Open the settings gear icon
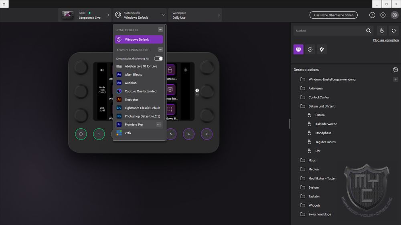The height and width of the screenshot is (225, 401). click(383, 15)
